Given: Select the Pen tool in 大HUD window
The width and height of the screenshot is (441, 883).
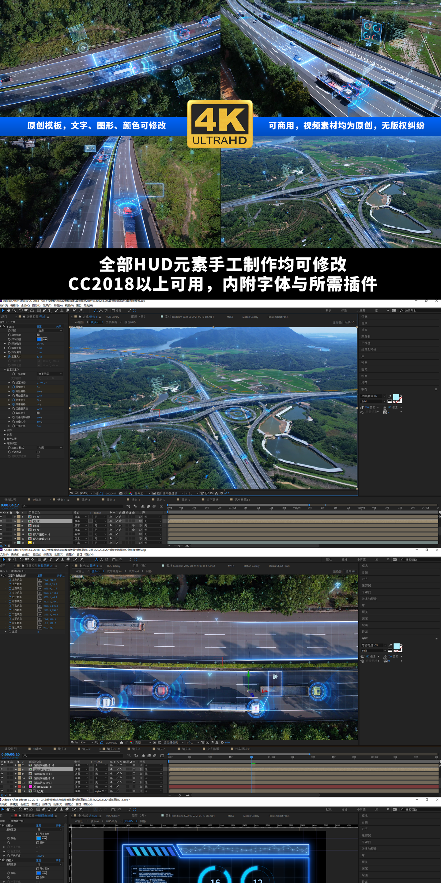Looking at the screenshot, I should click(x=44, y=809).
